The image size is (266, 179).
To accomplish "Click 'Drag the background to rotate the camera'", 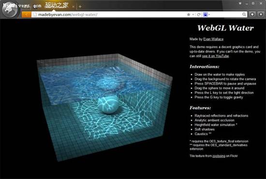I will tap(225, 79).
